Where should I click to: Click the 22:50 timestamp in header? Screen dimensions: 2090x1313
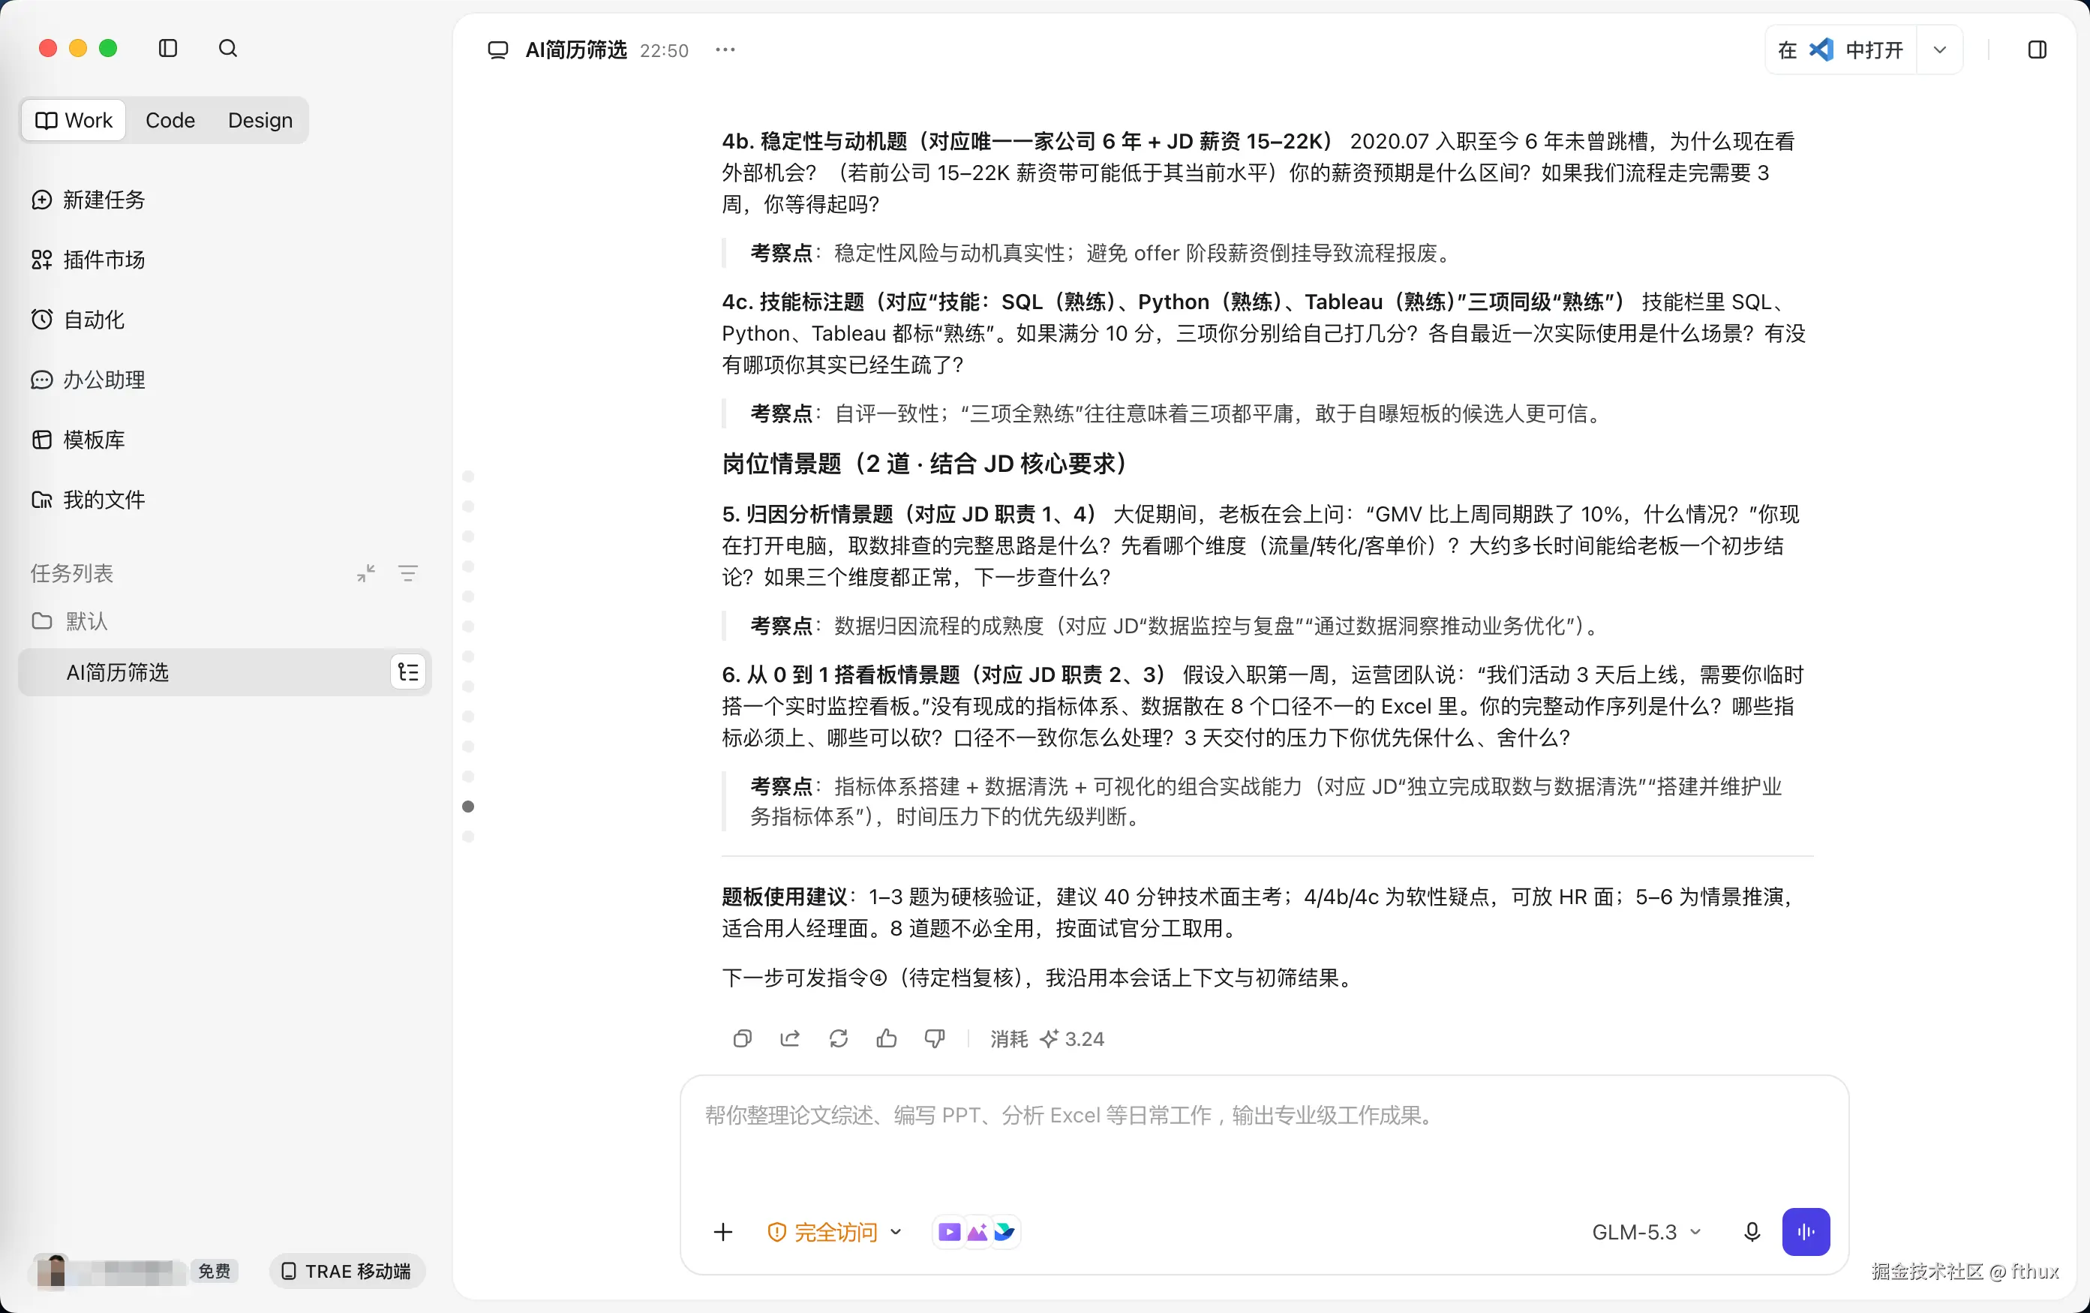(x=664, y=51)
